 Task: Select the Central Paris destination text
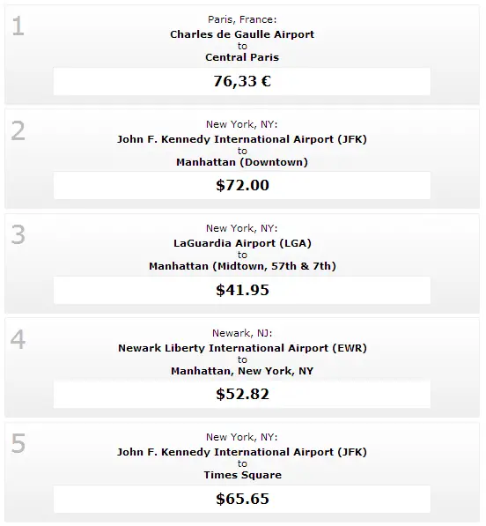pos(242,57)
